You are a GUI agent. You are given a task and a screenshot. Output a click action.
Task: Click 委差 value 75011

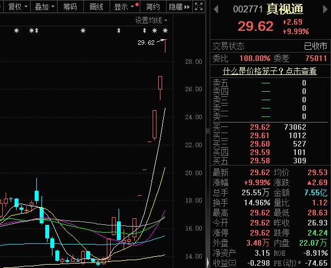[x=316, y=58]
